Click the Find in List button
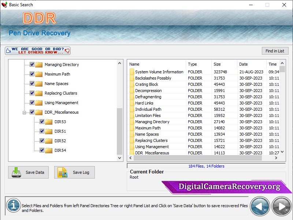 click(275, 51)
